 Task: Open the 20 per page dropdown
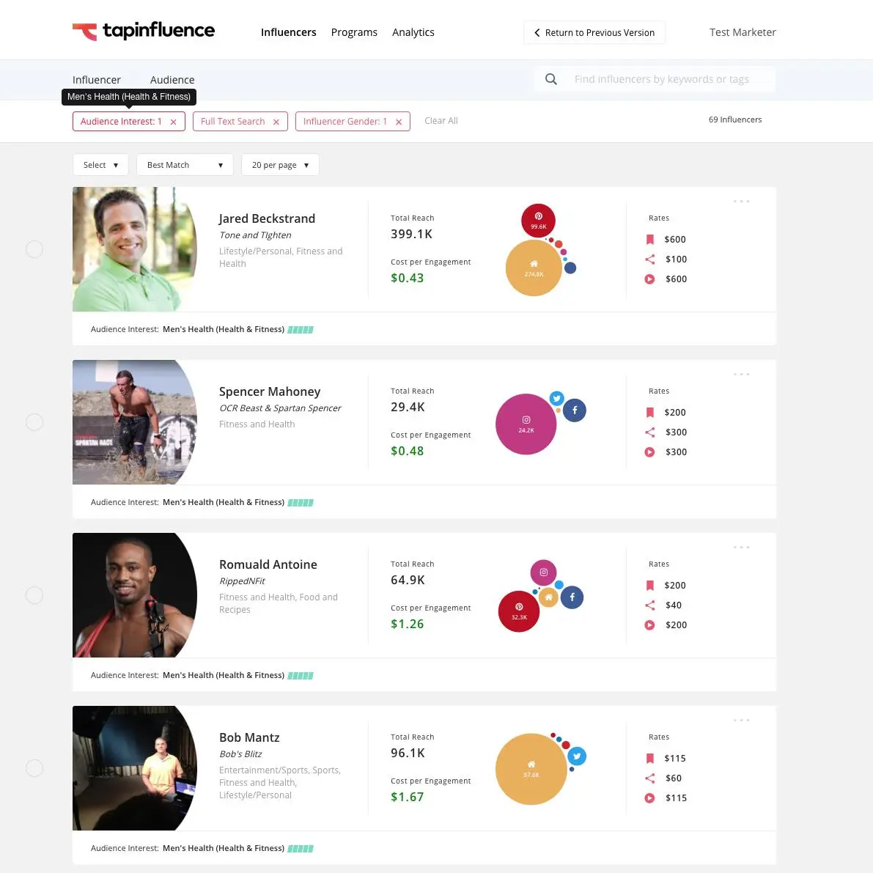click(x=280, y=164)
